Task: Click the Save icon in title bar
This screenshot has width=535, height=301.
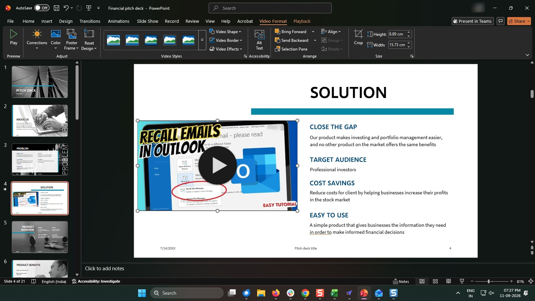Action: pos(57,8)
